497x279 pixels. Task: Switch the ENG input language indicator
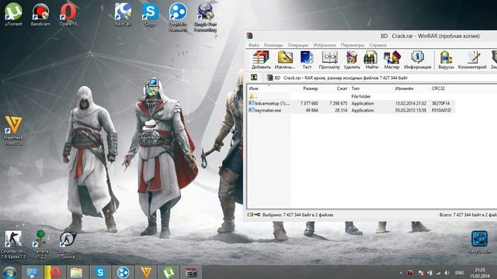click(x=459, y=273)
